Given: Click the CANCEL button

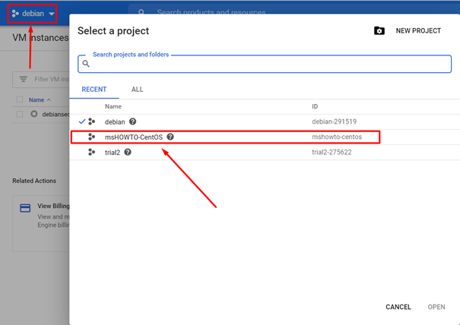Looking at the screenshot, I should [x=398, y=307].
